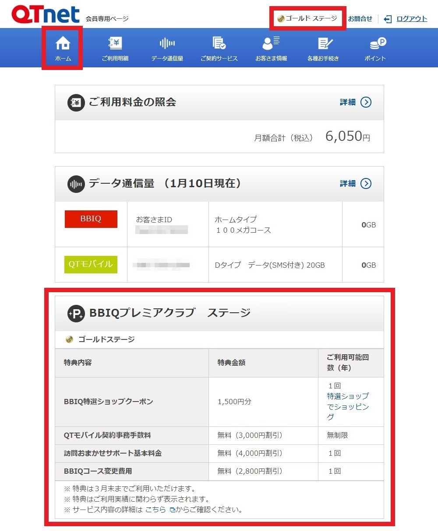Open ご契約サービス contract services icon
438x531 pixels.
point(219,43)
